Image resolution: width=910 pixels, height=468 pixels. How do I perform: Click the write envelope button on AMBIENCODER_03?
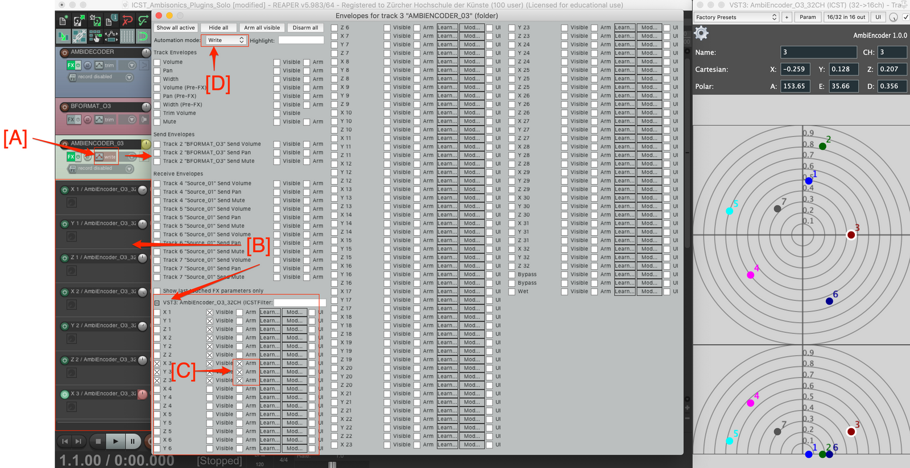106,157
